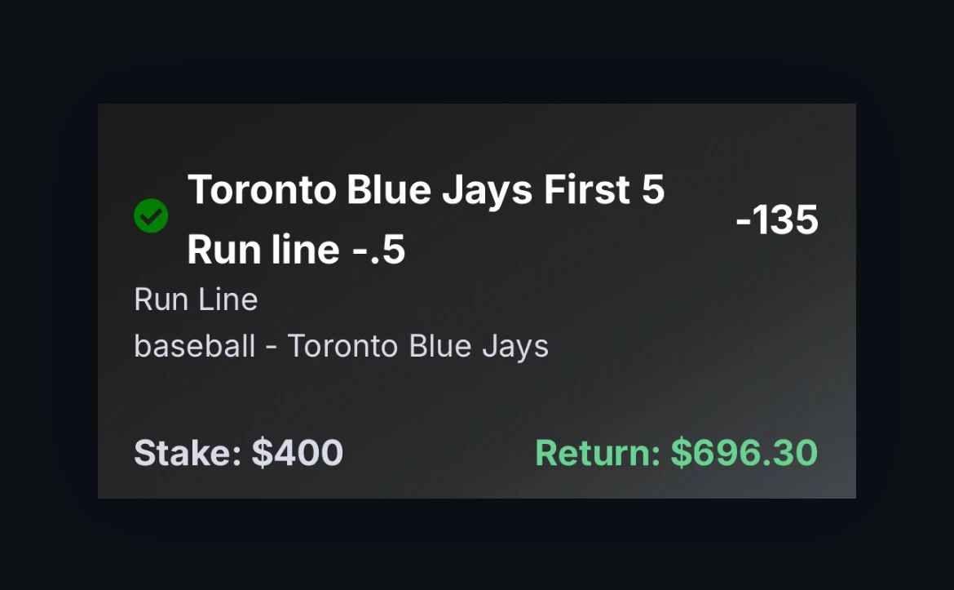
Task: Click the dark background below the bet card
Action: (x=477, y=545)
